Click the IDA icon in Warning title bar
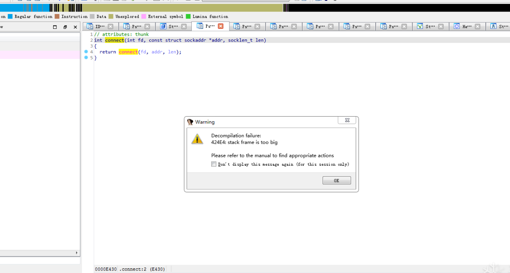510x273 pixels. (x=190, y=122)
